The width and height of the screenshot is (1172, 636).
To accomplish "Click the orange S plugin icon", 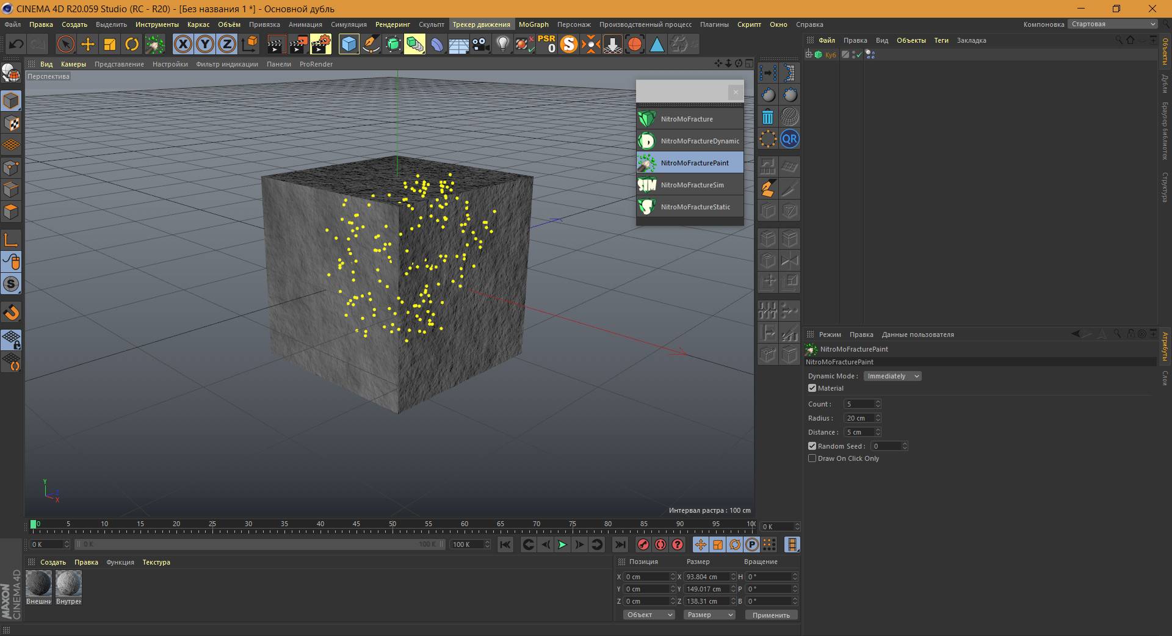I will click(568, 44).
